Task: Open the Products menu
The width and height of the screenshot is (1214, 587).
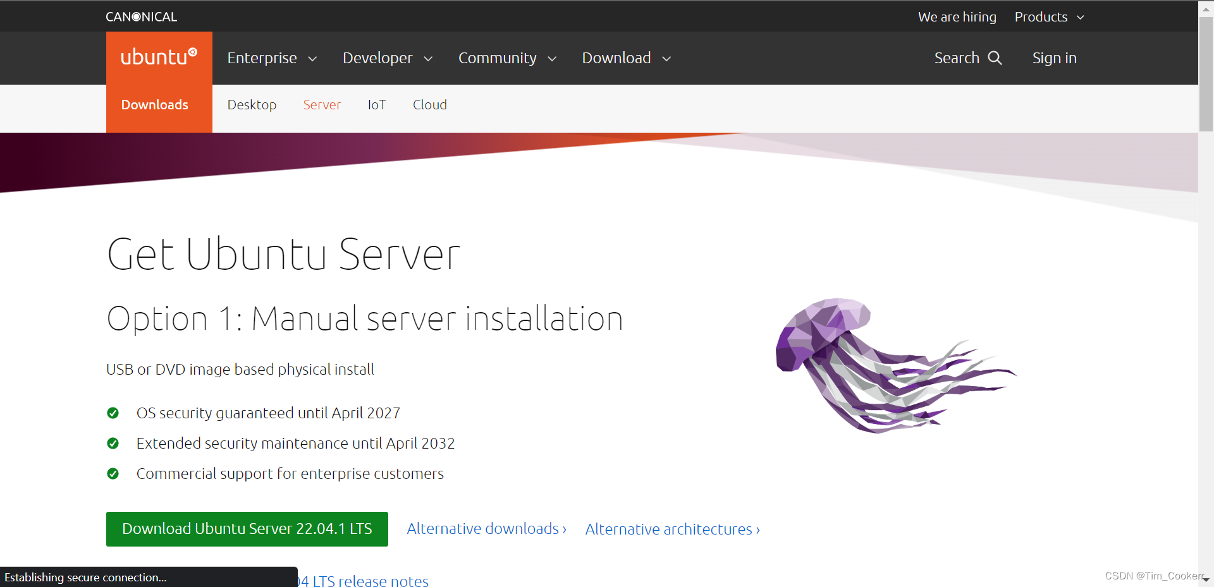Action: [x=1050, y=17]
